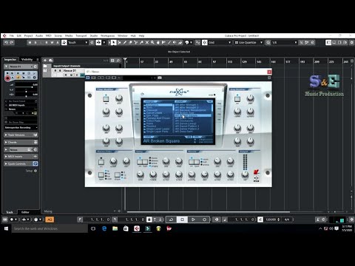The height and width of the screenshot is (266, 355).
Task: Select the Draw pencil tool
Action: tap(125, 42)
